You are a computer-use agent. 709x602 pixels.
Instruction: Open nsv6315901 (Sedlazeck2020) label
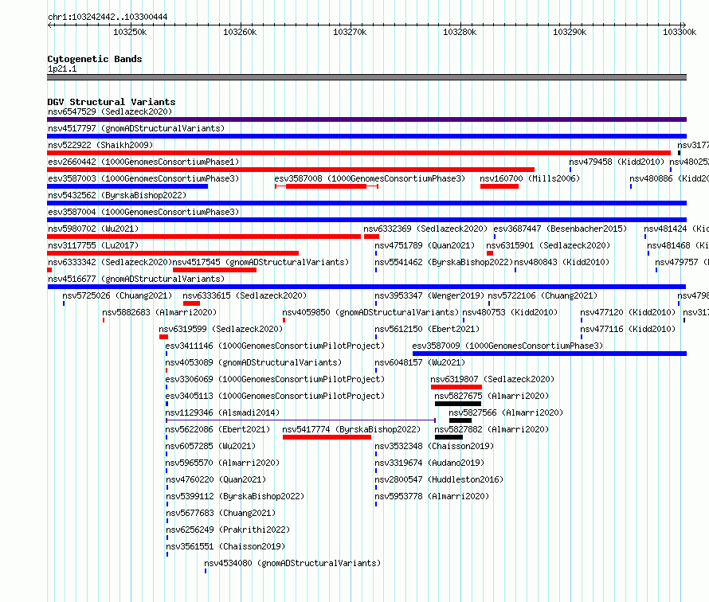point(548,245)
